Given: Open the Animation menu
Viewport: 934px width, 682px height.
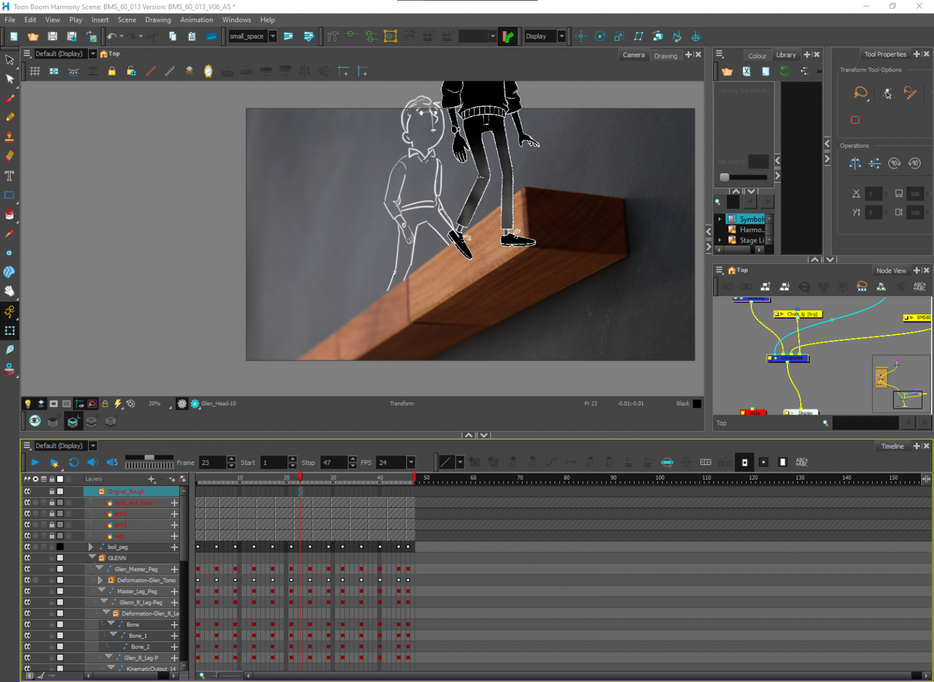Looking at the screenshot, I should pyautogui.click(x=196, y=19).
